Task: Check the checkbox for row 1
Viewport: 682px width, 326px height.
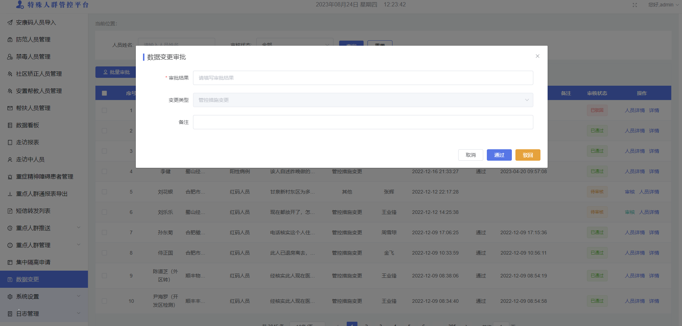Action: coord(104,110)
